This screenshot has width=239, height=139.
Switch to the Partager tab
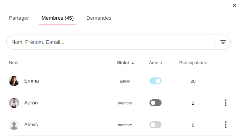pos(19,18)
